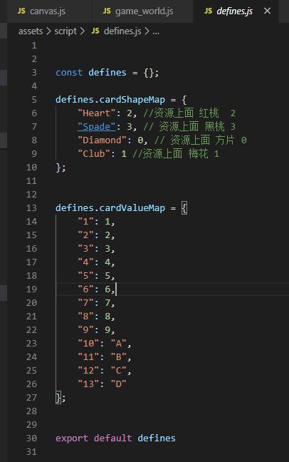Place cursor on cardShapeMap opening brace
Image resolution: width=289 pixels, height=462 pixels.
184,100
